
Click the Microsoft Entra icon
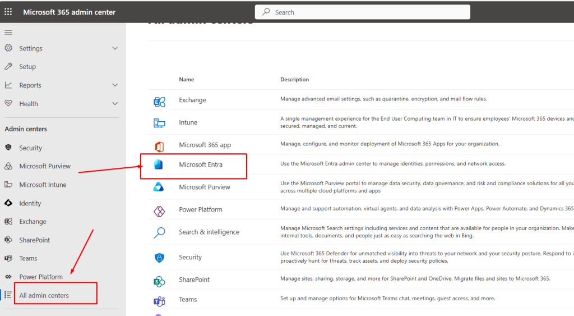point(159,164)
